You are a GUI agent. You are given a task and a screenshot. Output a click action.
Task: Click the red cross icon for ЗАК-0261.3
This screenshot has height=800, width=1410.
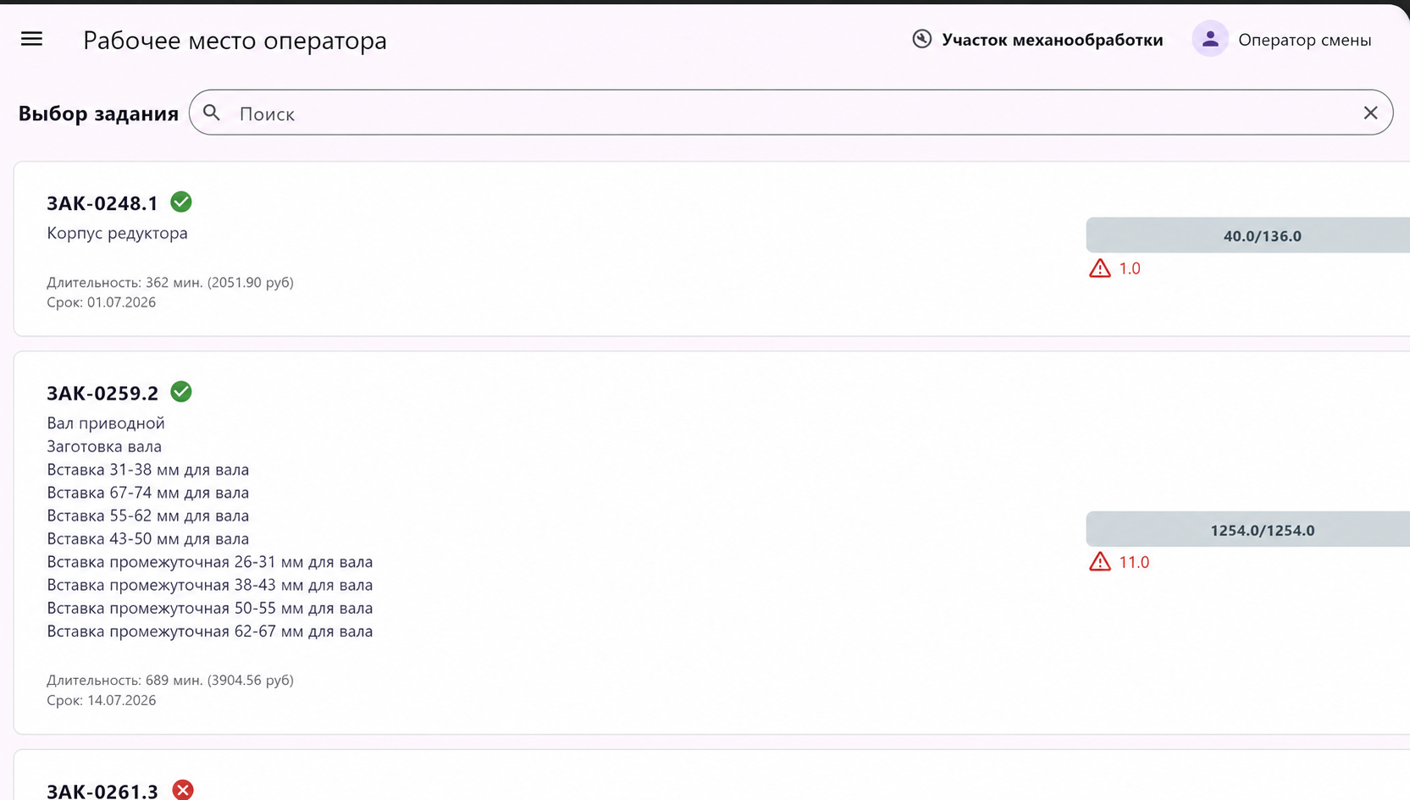coord(183,790)
